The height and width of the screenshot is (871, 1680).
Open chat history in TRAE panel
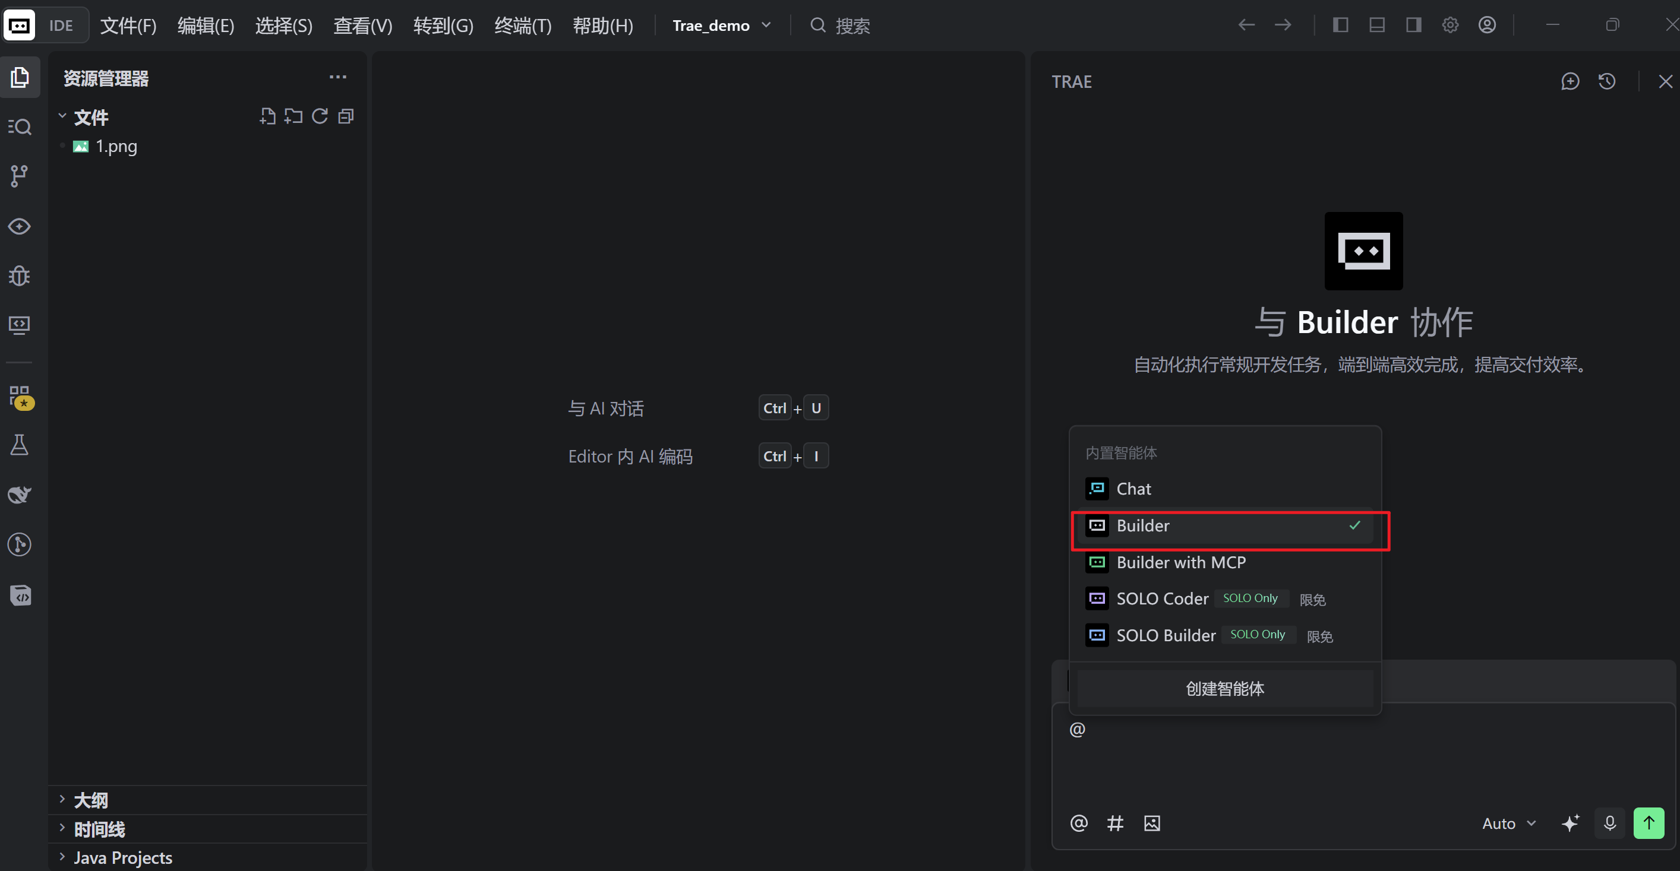click(x=1607, y=81)
